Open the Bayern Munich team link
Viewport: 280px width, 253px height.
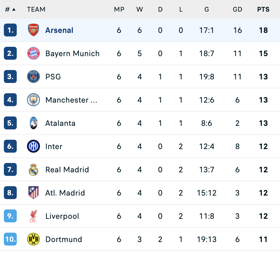(x=72, y=53)
